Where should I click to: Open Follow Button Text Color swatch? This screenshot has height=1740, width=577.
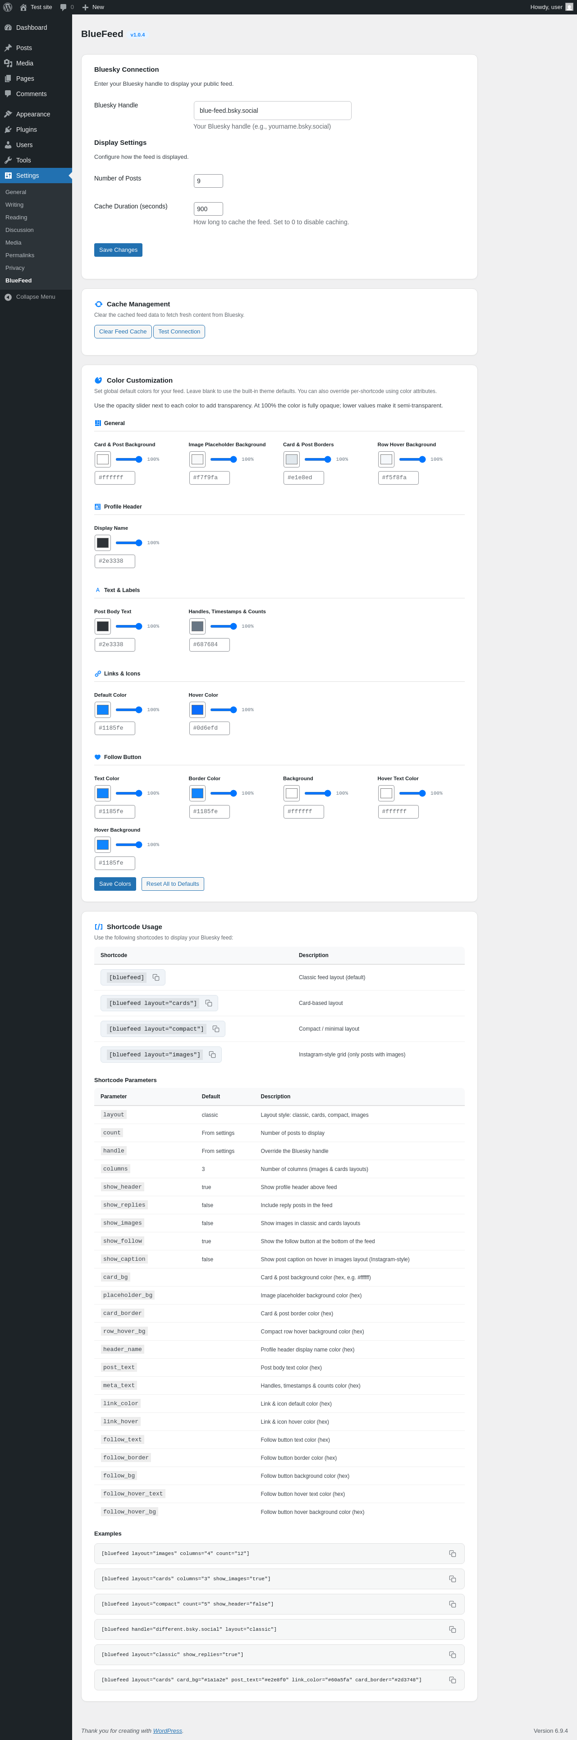[103, 793]
